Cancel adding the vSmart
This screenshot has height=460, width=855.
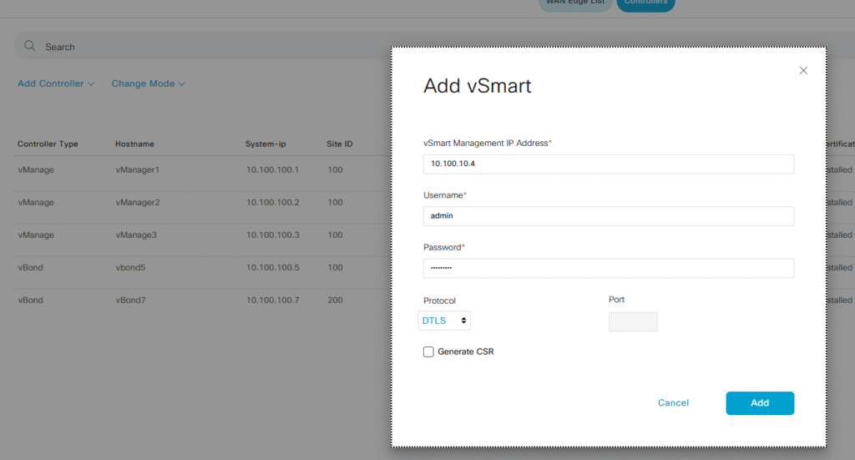click(673, 402)
